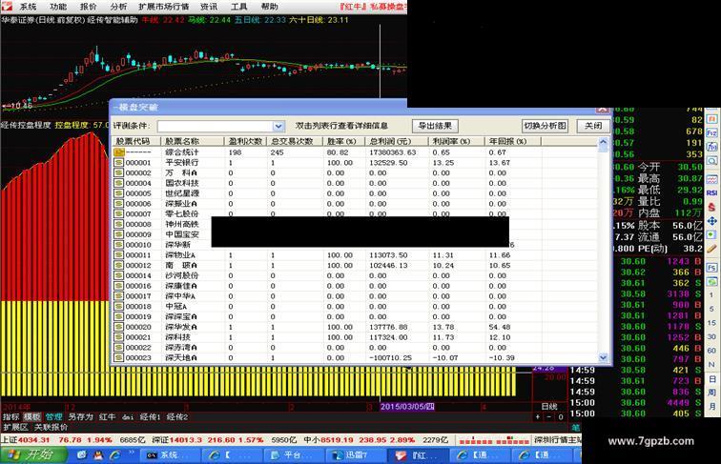Open the 资讯 menu
This screenshot has width=721, height=464.
click(x=209, y=7)
